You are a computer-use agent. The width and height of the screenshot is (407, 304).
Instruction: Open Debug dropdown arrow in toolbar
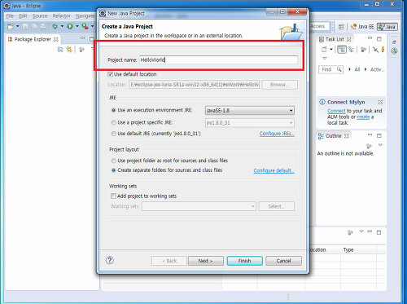(62, 26)
